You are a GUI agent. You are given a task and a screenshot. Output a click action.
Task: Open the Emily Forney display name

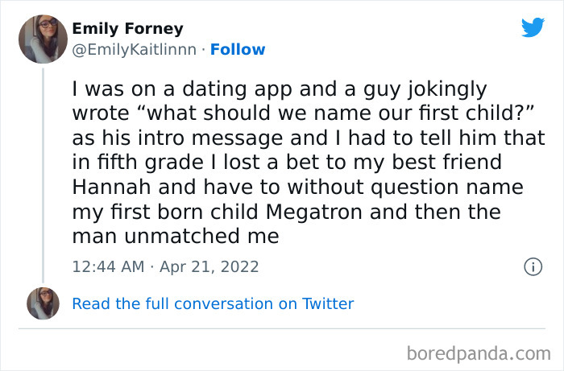[x=127, y=29]
